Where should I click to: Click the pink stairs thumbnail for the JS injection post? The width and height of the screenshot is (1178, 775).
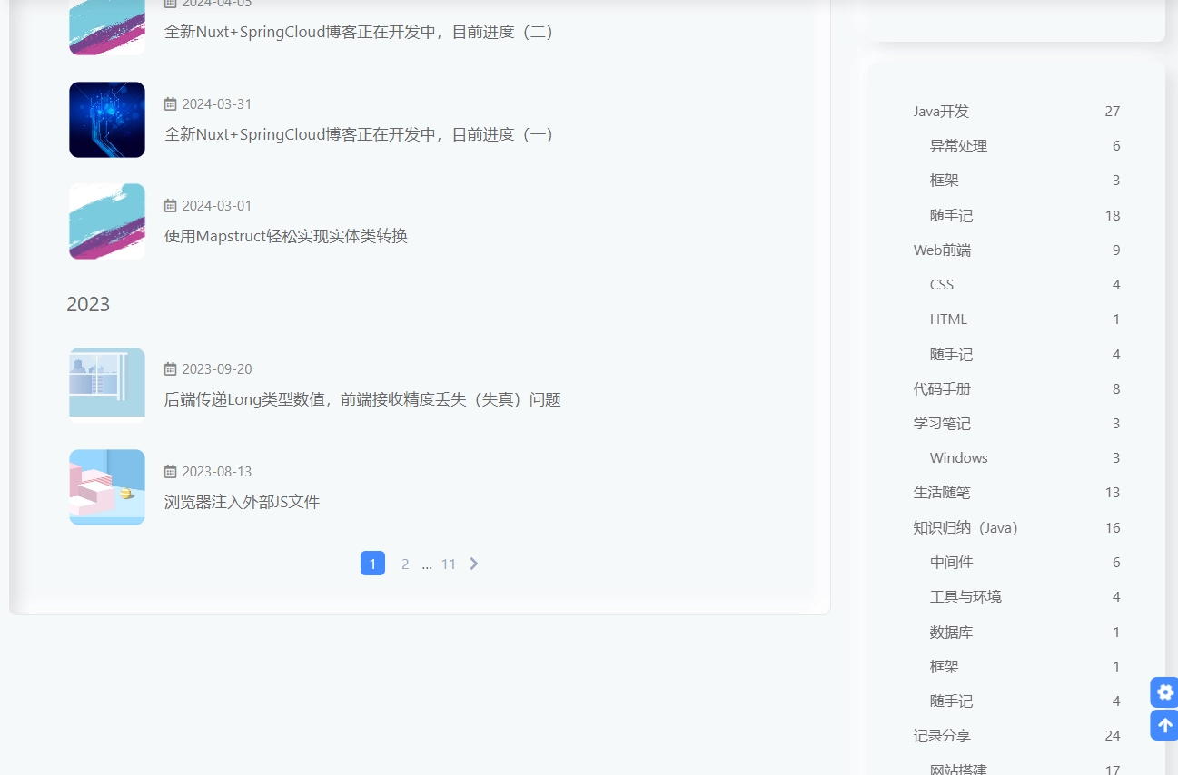(x=107, y=487)
